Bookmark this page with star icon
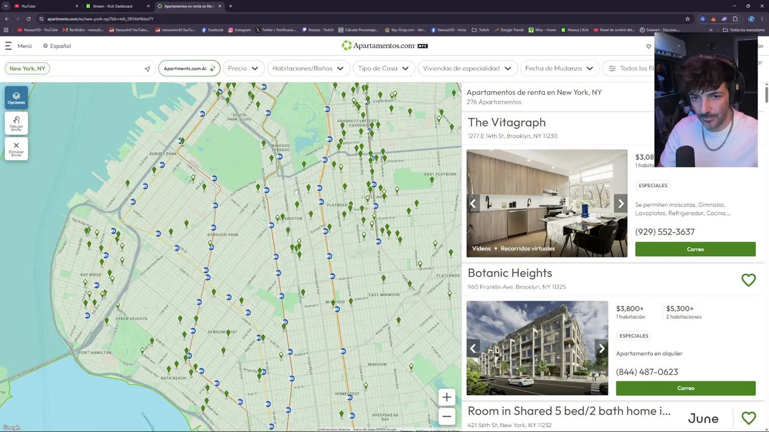The image size is (769, 432). click(687, 19)
